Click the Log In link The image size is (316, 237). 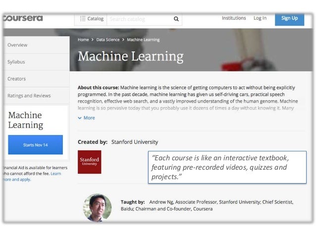click(x=260, y=18)
